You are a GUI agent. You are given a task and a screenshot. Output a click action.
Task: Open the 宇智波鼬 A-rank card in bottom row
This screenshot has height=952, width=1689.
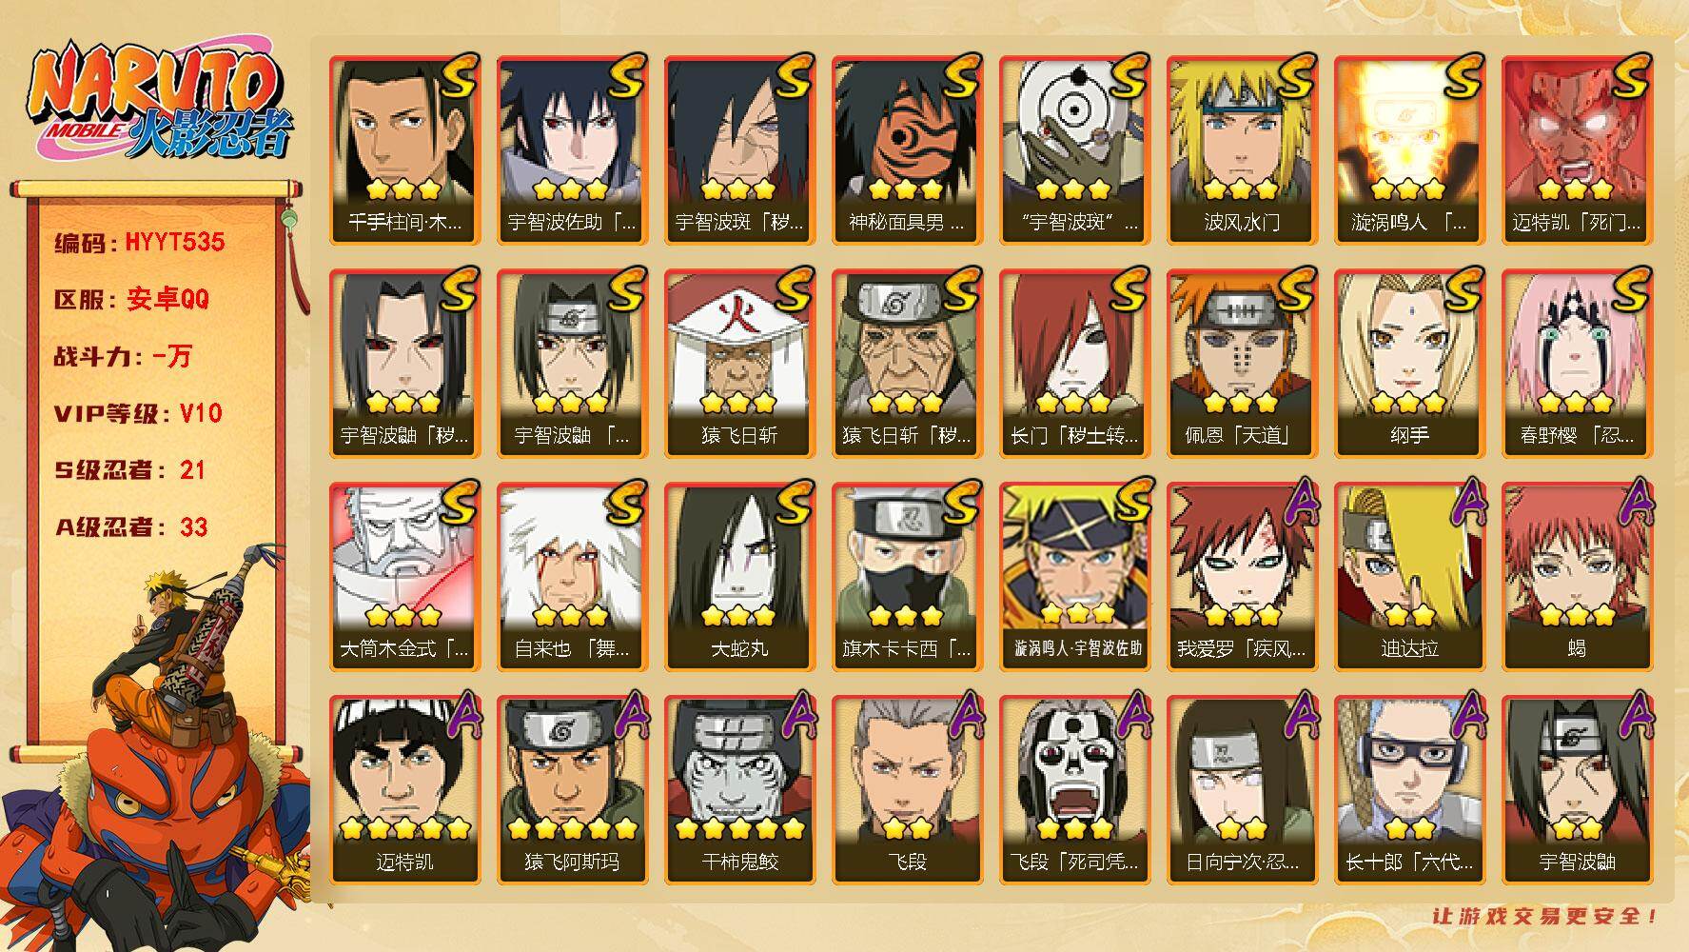[1577, 789]
